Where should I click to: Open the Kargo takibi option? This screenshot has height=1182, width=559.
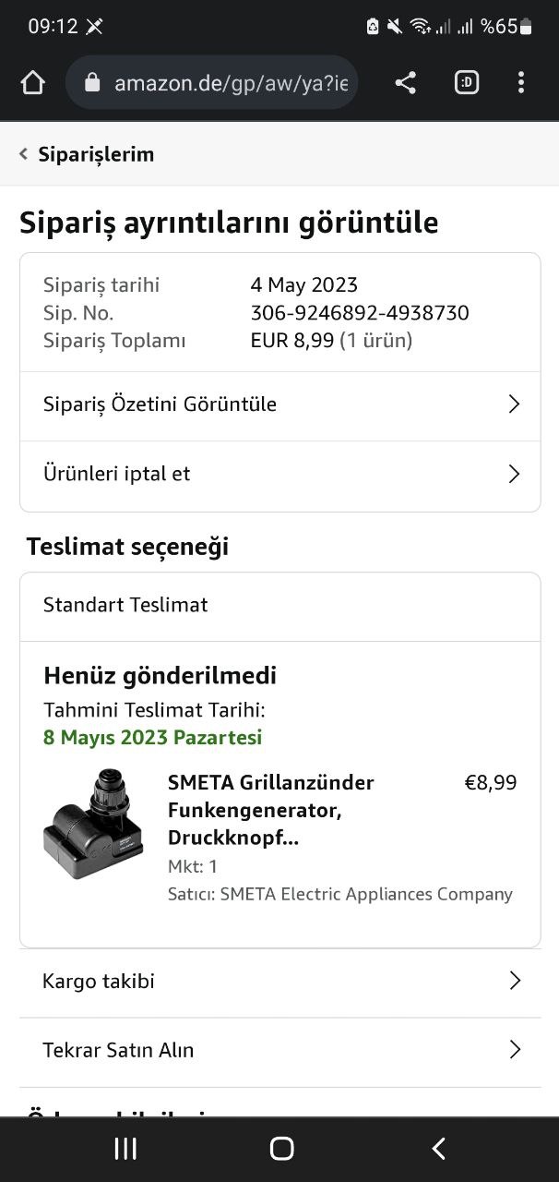click(99, 981)
